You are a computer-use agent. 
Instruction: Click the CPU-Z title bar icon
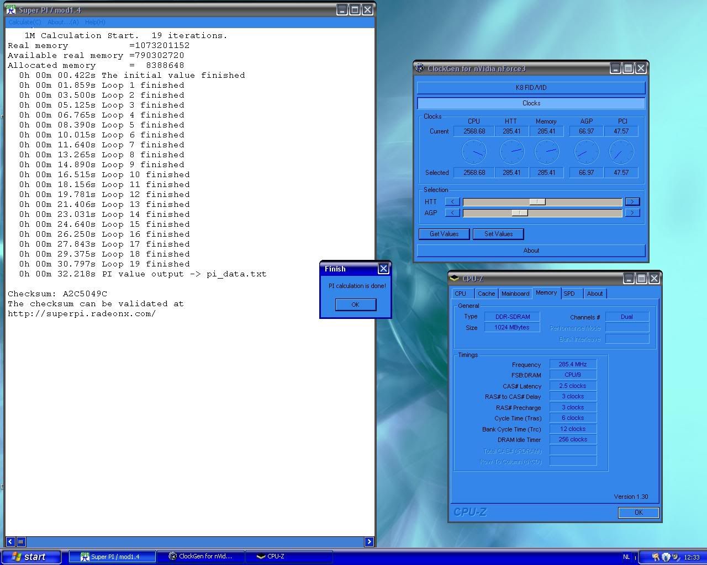click(455, 279)
